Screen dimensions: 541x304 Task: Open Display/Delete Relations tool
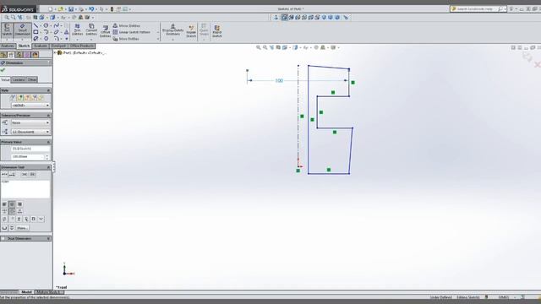click(172, 30)
